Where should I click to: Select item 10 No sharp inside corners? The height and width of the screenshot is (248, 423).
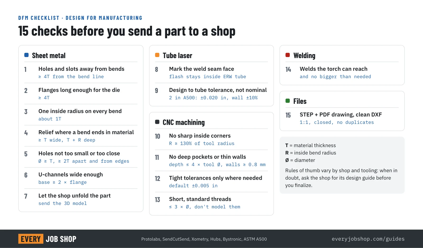click(212, 139)
